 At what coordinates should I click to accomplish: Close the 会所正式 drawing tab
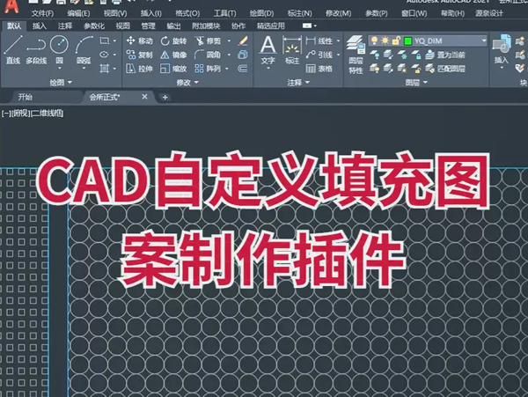144,97
